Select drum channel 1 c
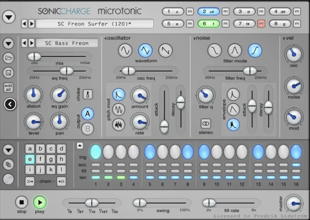This screenshot has height=220, width=310. [x=173, y=11]
